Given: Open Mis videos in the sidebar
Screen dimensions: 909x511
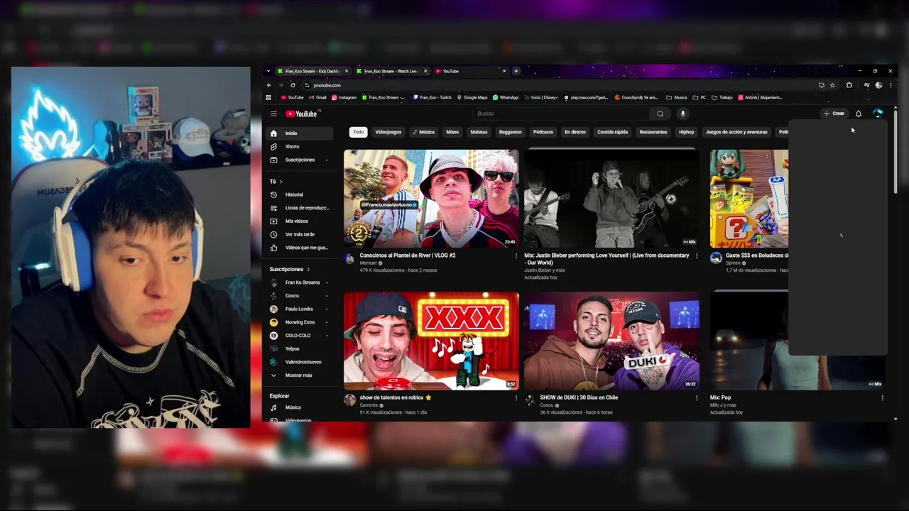Looking at the screenshot, I should pyautogui.click(x=300, y=221).
